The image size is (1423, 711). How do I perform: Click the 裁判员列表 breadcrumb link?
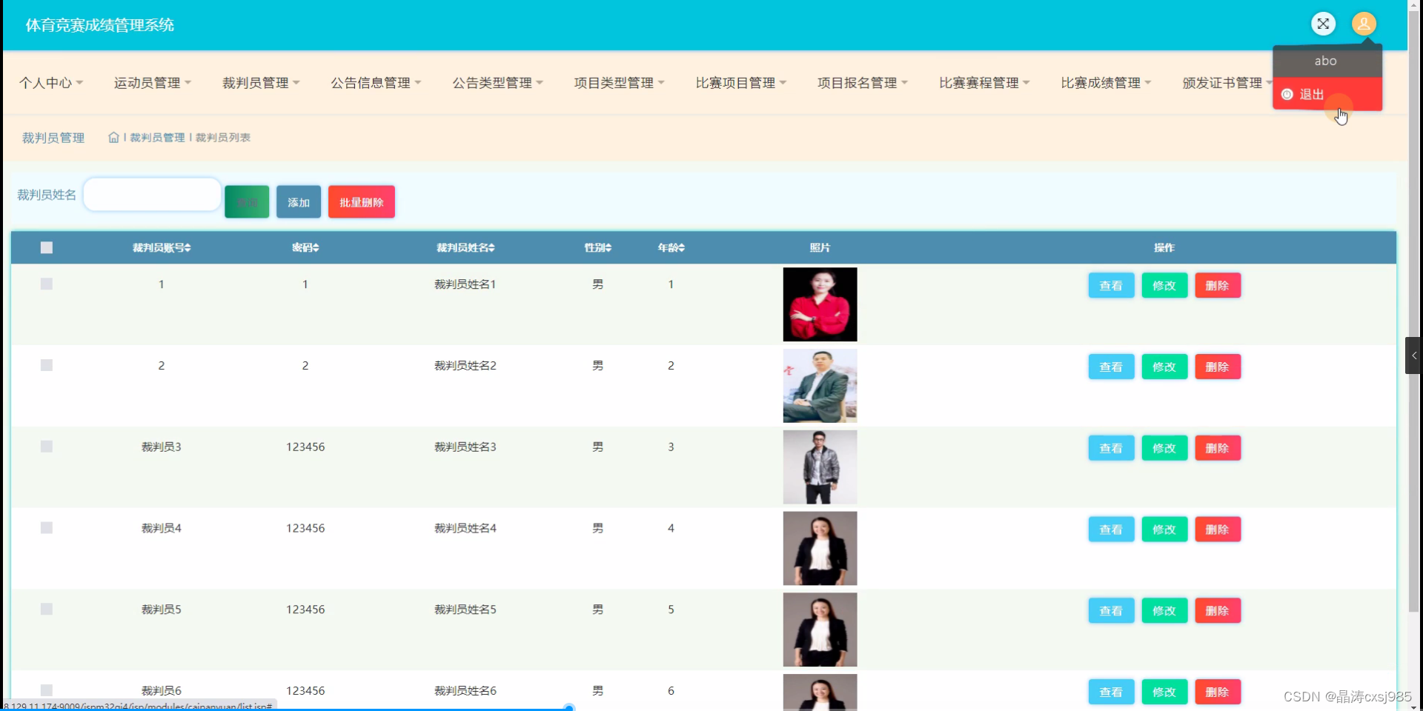click(x=223, y=137)
